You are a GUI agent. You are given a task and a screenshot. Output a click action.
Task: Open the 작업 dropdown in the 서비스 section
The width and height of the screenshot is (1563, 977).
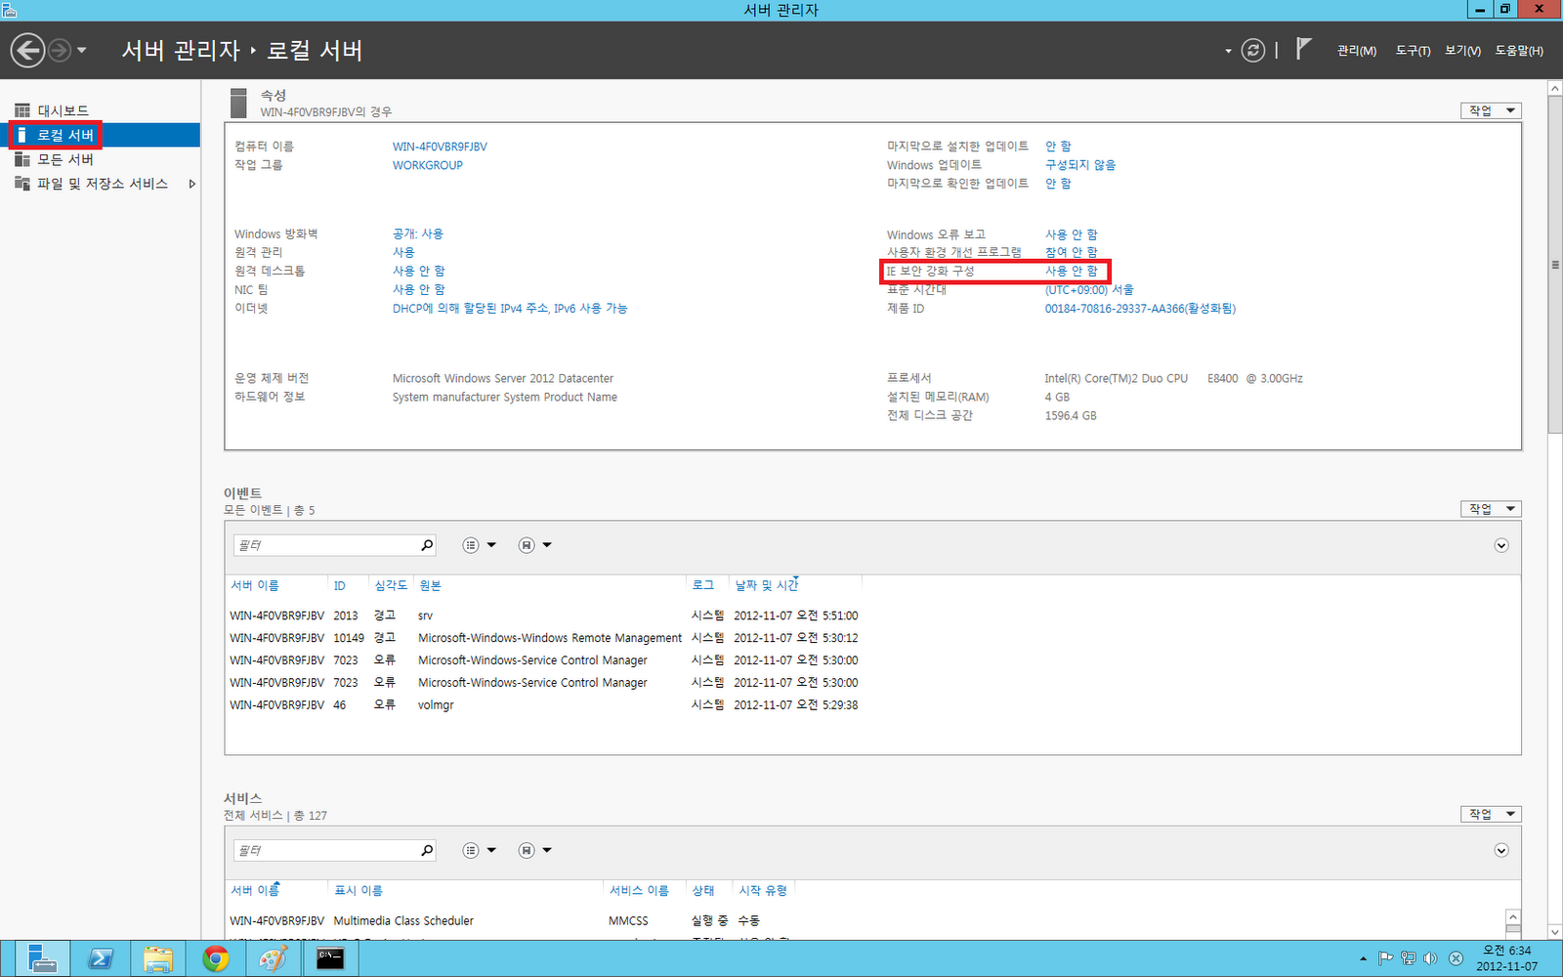[1491, 814]
